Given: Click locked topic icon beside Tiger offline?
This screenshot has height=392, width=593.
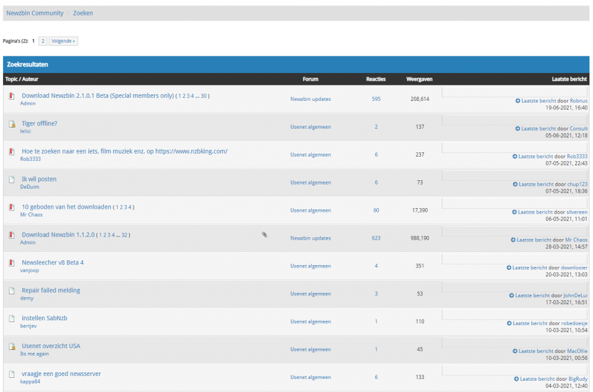Looking at the screenshot, I should pyautogui.click(x=11, y=124).
